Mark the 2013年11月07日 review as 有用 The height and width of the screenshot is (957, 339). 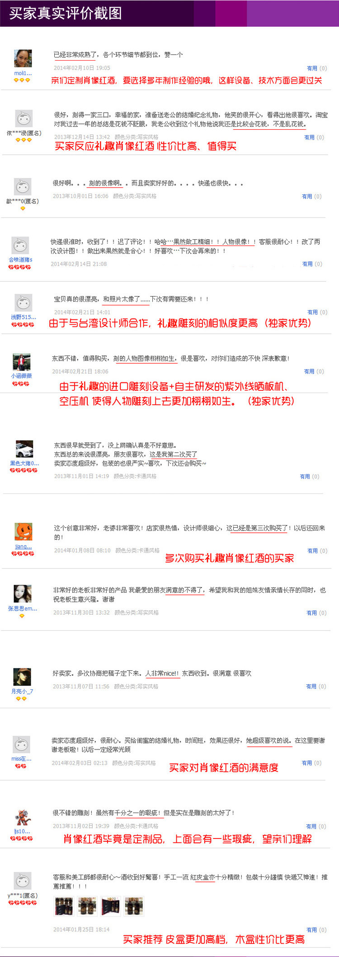pos(311,687)
